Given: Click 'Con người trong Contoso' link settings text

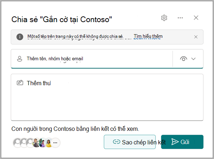Looking at the screenshot, I should [x=75, y=129].
